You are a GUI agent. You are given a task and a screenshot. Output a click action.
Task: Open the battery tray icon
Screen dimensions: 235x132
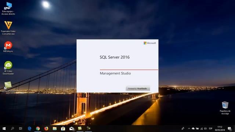(x=198, y=129)
